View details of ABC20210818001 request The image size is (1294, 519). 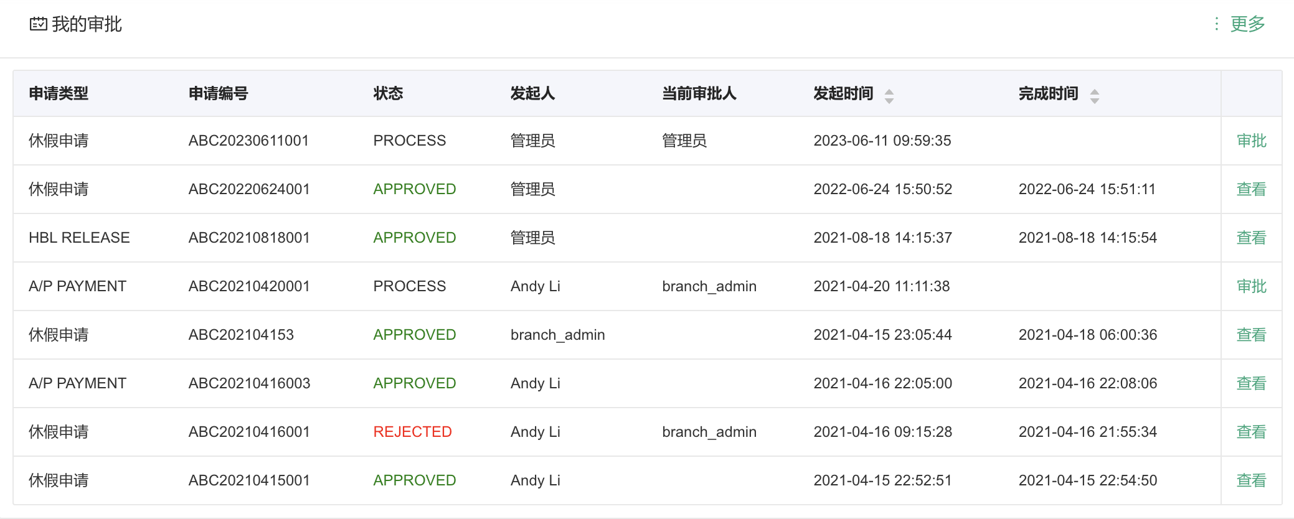coord(1251,238)
